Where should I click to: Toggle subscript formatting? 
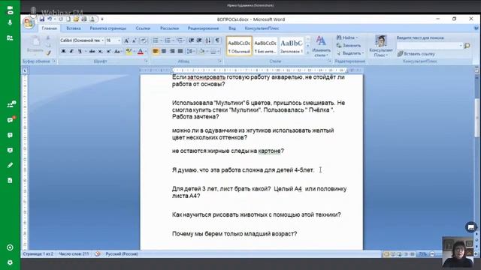tap(100, 51)
